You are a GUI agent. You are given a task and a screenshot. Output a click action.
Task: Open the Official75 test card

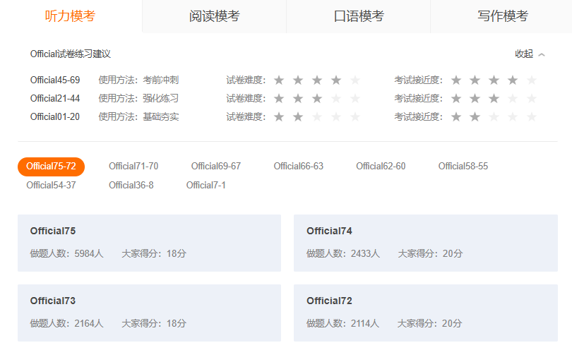pyautogui.click(x=149, y=243)
